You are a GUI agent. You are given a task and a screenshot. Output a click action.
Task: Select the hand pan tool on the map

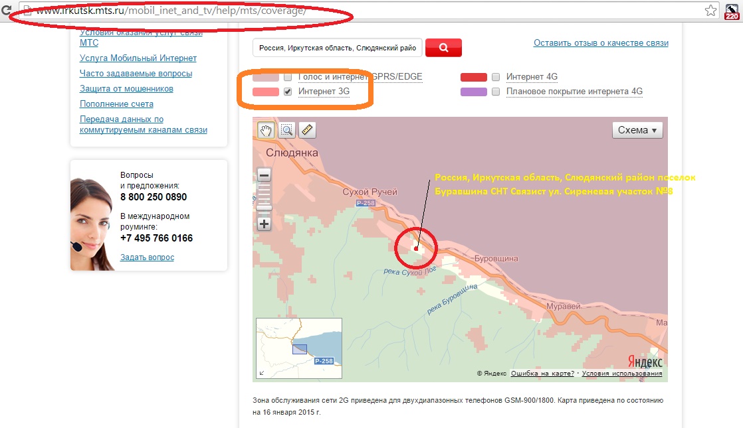[265, 130]
